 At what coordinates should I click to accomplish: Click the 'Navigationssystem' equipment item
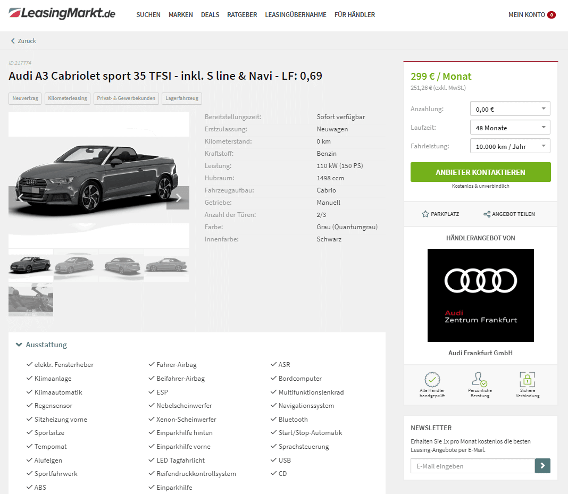tap(306, 406)
